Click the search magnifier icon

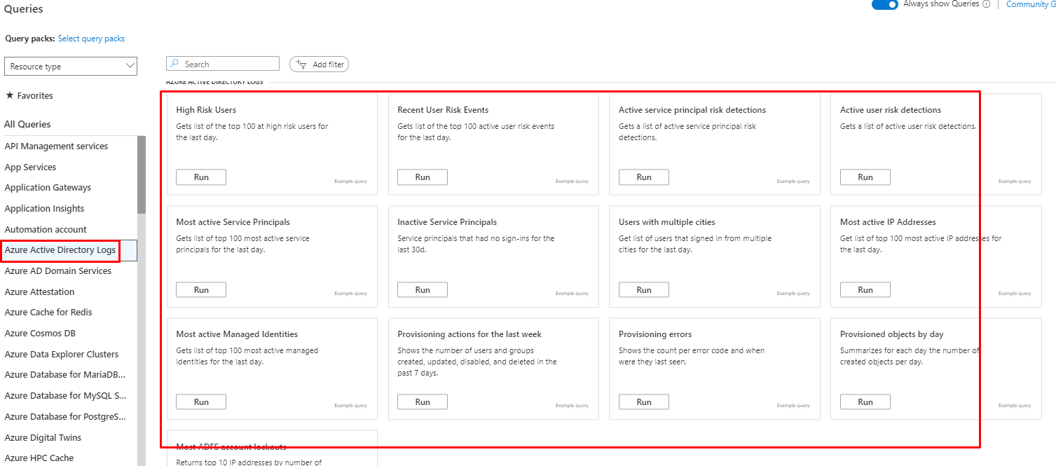coord(174,64)
